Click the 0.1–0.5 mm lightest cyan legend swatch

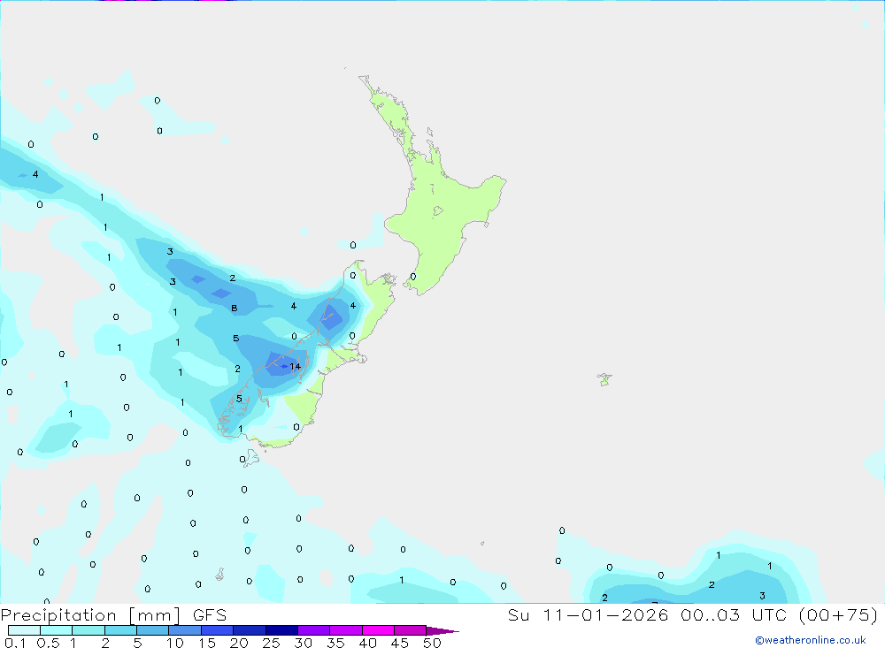[24, 630]
